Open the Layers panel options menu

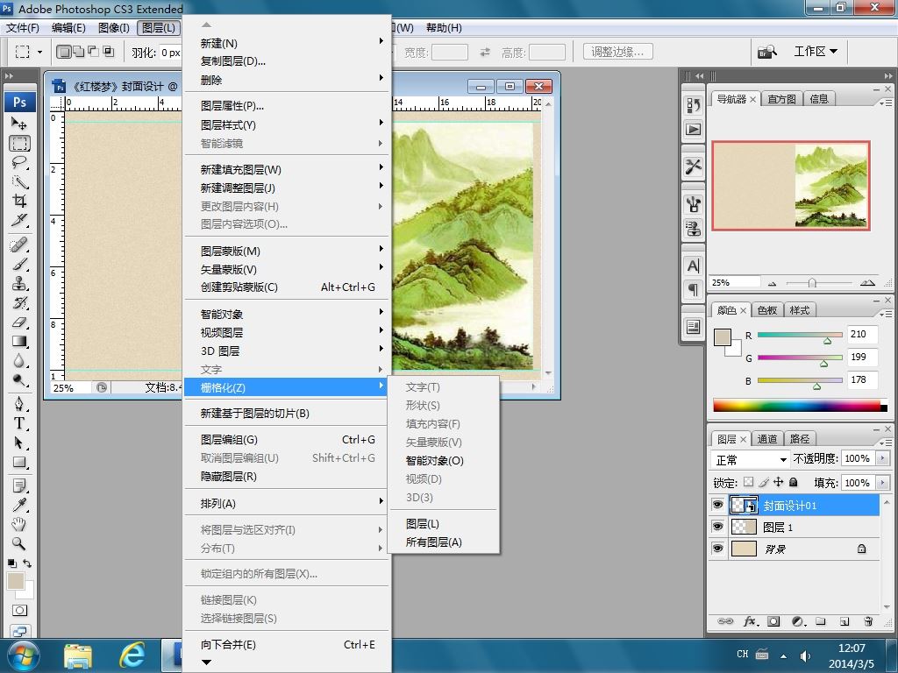886,443
